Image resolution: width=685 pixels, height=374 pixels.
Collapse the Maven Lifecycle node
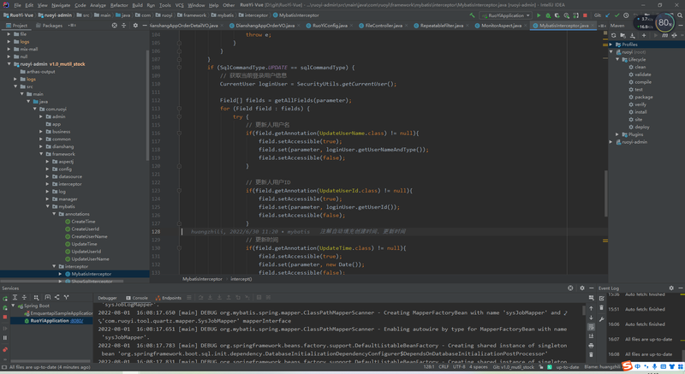(x=617, y=59)
